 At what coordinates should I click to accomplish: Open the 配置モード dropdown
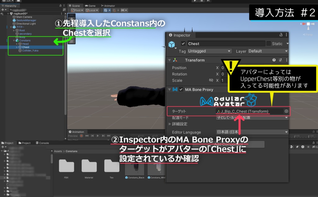tap(252, 118)
